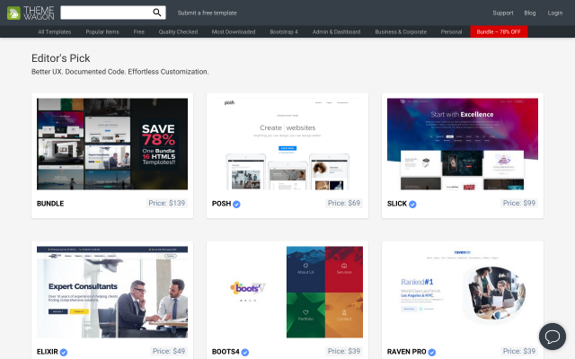Click the ELIXIR title link
Screen dimensions: 575x359
[x=48, y=352]
